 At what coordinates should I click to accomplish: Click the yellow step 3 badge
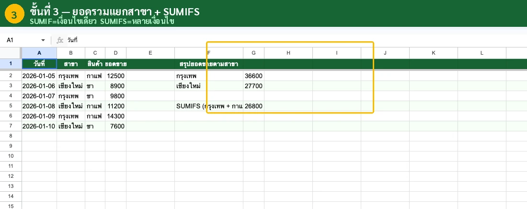[14, 15]
